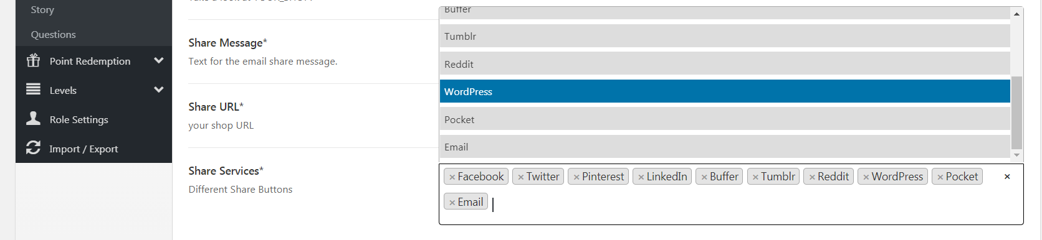Select WordPress option in dropdown list
Viewport: 1042px width, 240px height.
coord(725,91)
